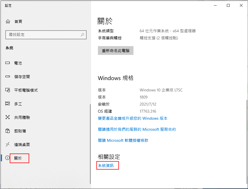Select 儲存空間 in the sidebar
This screenshot has height=189, width=248.
(x=22, y=77)
